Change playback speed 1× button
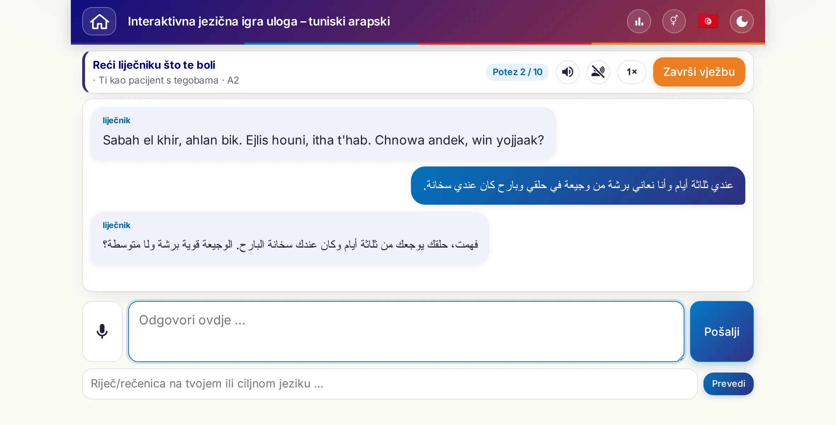 click(632, 72)
